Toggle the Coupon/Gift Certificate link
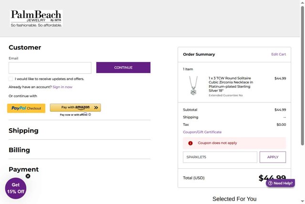Image resolution: width=305 pixels, height=204 pixels. pos(202,132)
